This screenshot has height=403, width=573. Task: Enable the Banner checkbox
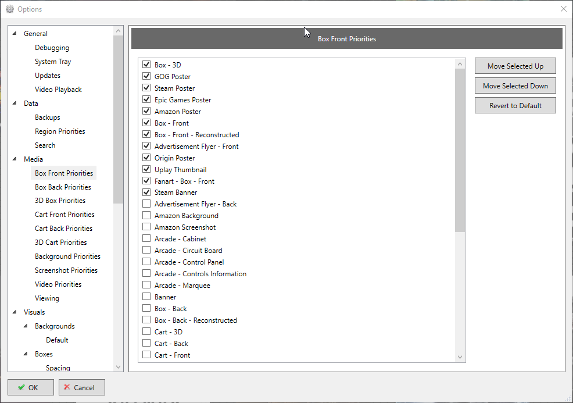point(146,297)
